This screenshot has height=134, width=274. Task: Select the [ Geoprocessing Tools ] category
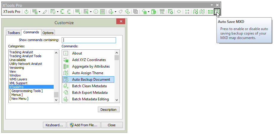[x=26, y=91]
